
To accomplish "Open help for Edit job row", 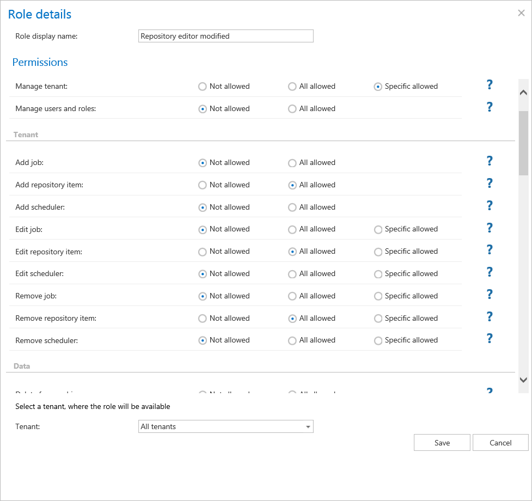I will pos(489,228).
